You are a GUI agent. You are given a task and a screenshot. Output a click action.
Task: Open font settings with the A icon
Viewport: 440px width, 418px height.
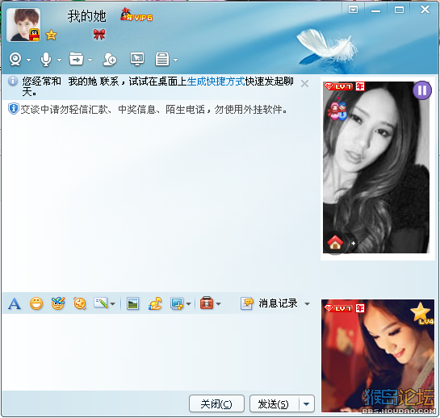tap(15, 303)
